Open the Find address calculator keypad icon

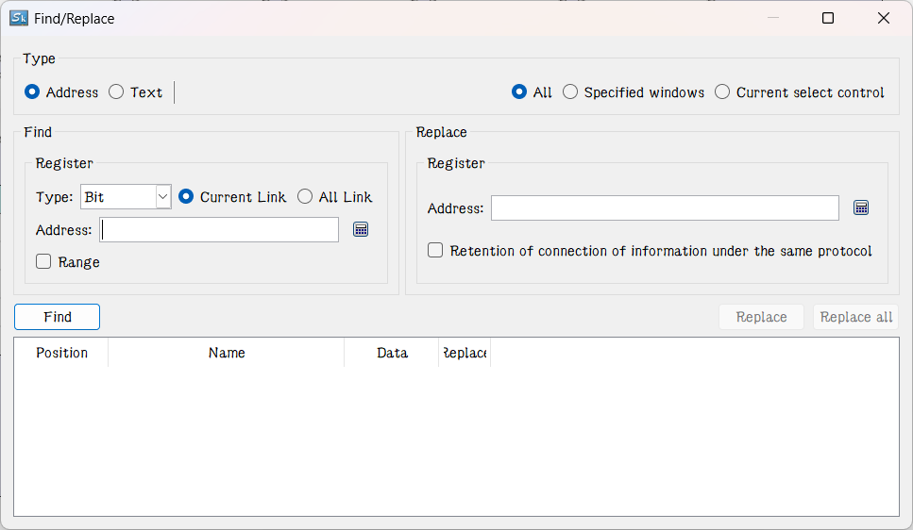[x=361, y=229]
